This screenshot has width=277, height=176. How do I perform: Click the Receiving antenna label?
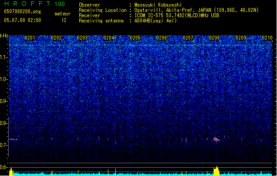click(101, 21)
